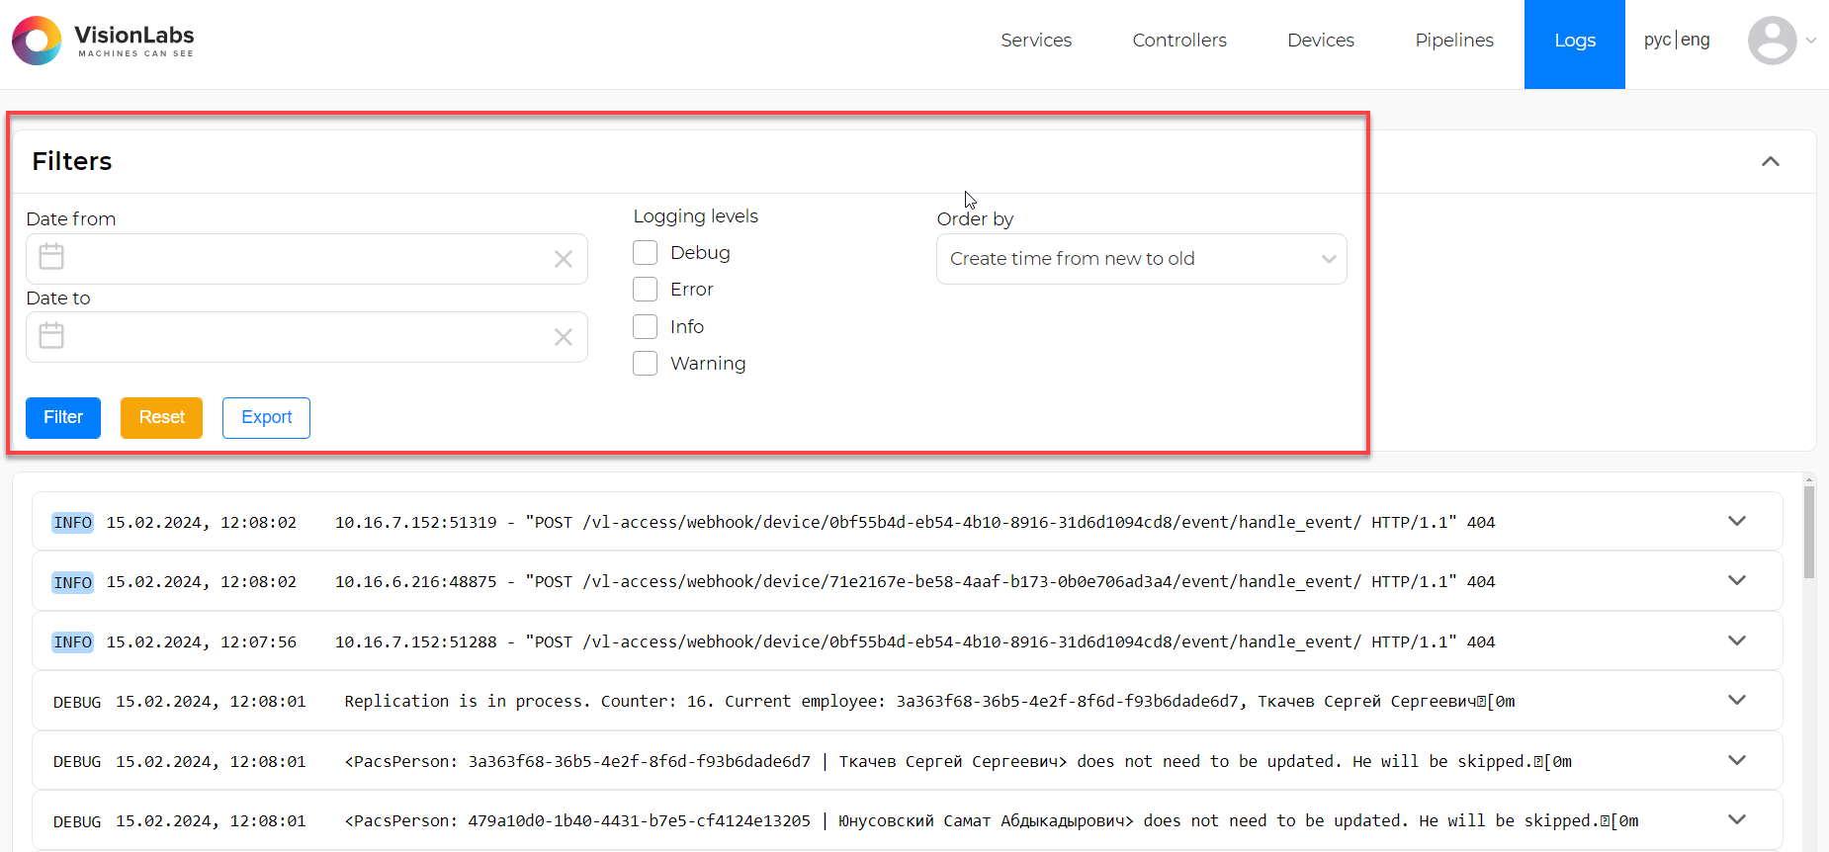
Task: Open the Controllers tab
Action: point(1179,41)
